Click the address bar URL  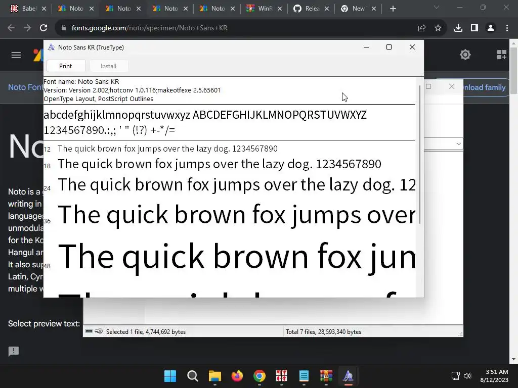149,28
